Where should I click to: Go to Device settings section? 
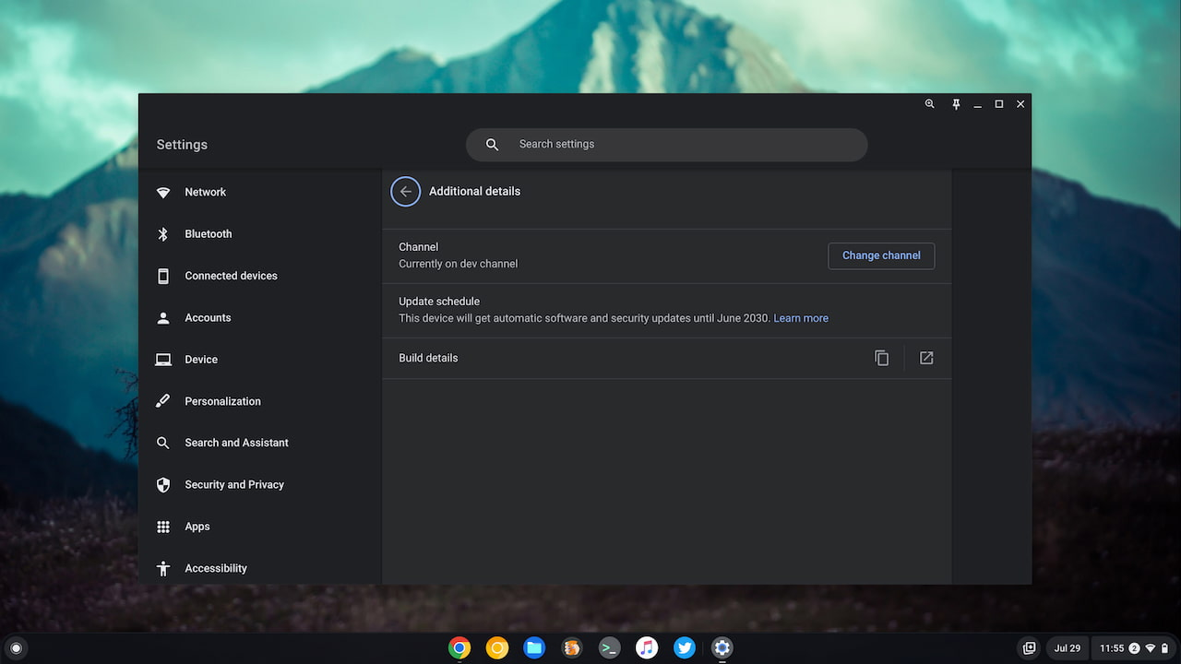click(x=201, y=360)
